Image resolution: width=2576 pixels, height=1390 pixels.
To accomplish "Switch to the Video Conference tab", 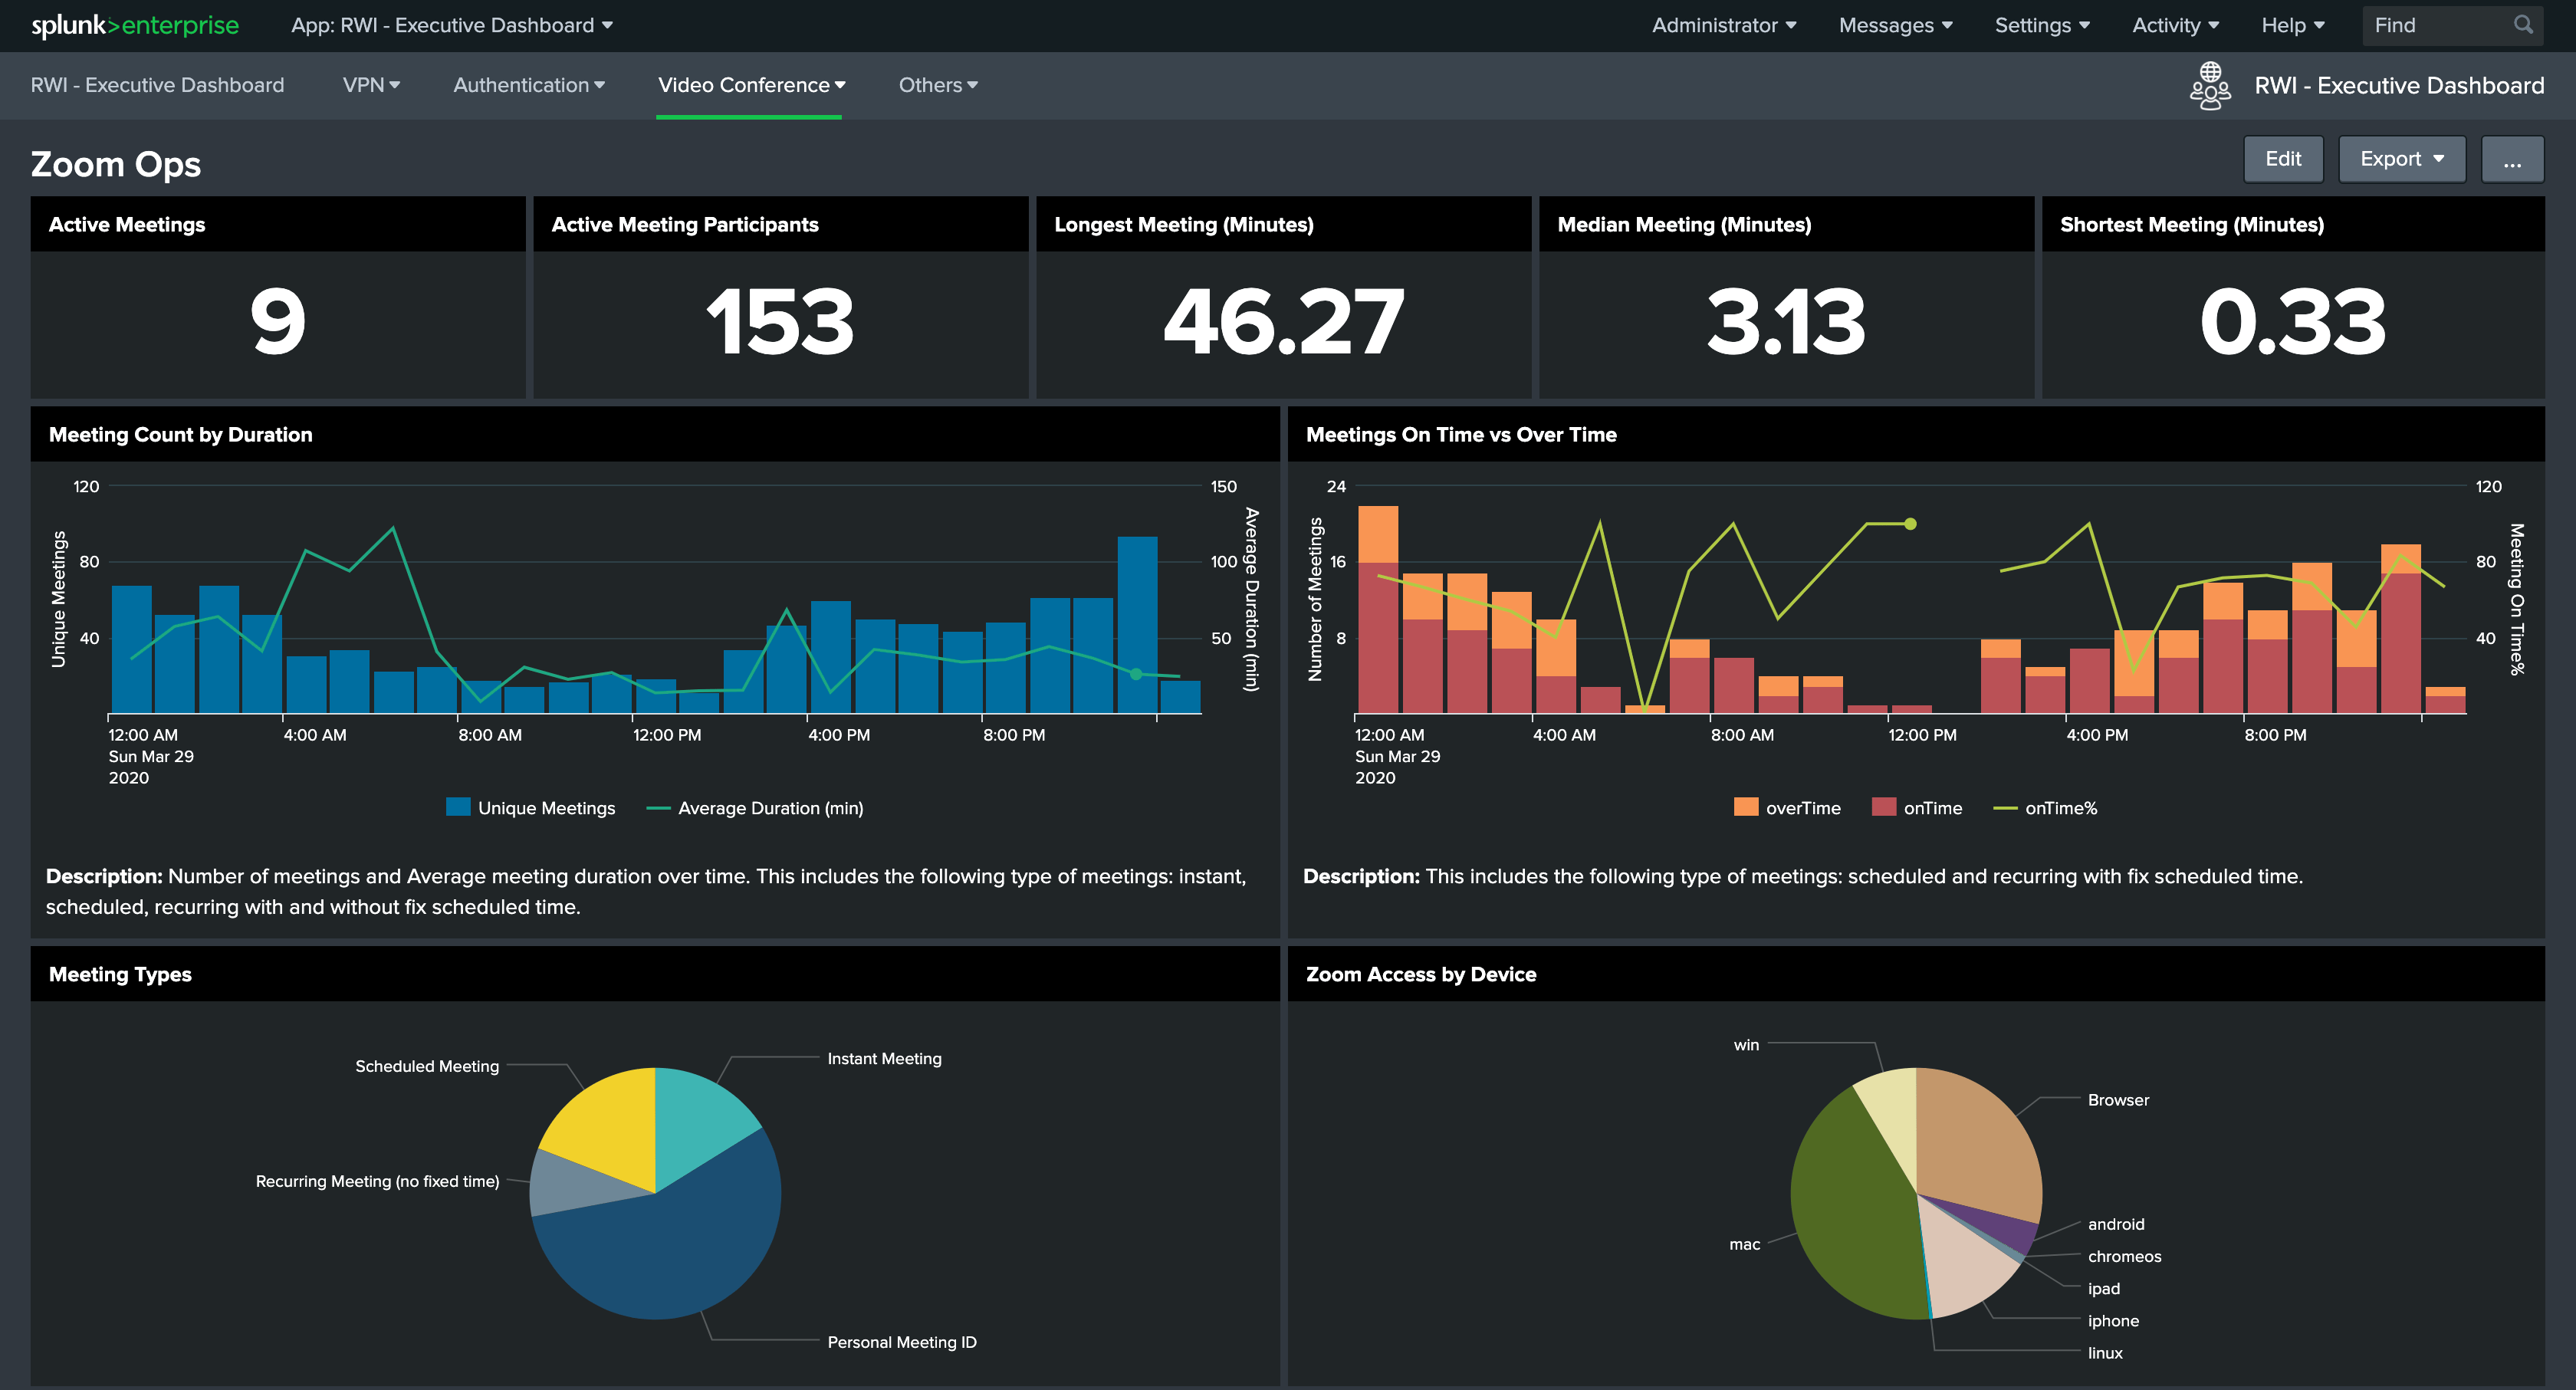I will point(749,85).
